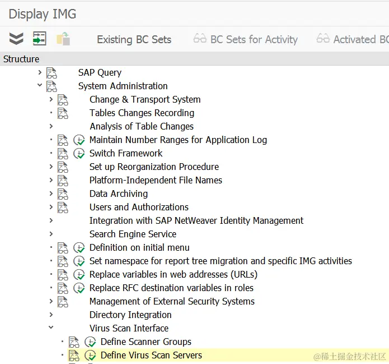The width and height of the screenshot is (389, 364).
Task: Execute Define Virus Scan Servers activity icon
Action: click(x=90, y=355)
